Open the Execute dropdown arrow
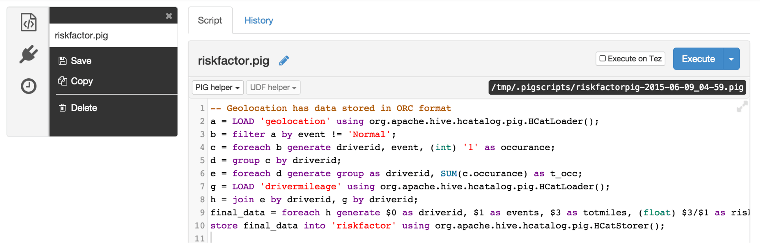 coord(731,59)
